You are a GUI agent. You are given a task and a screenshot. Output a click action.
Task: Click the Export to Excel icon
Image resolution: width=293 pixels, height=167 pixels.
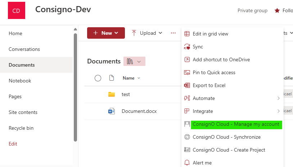187,85
